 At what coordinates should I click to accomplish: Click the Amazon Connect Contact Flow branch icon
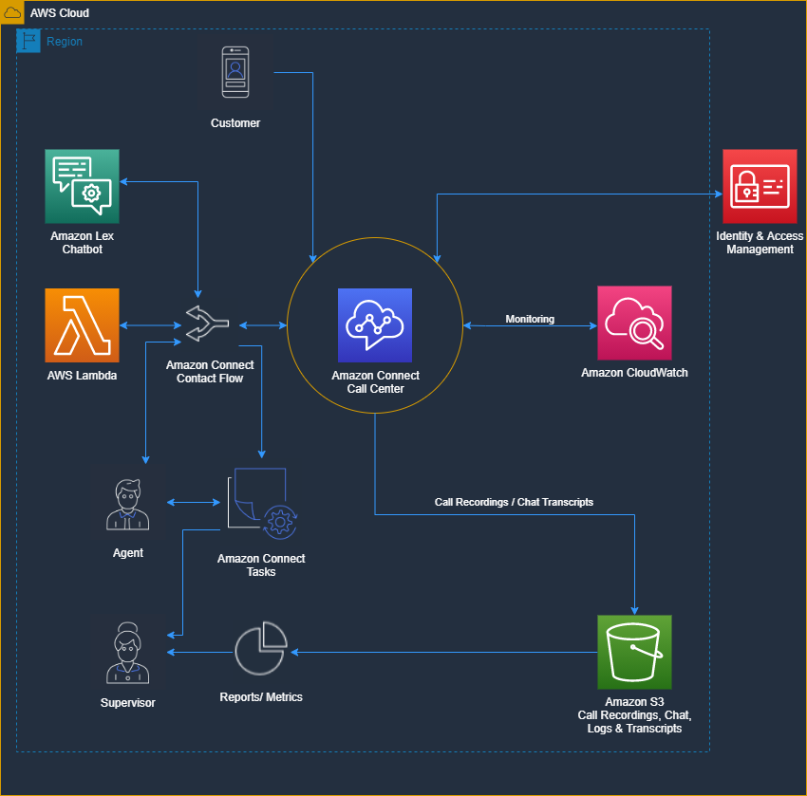click(208, 324)
